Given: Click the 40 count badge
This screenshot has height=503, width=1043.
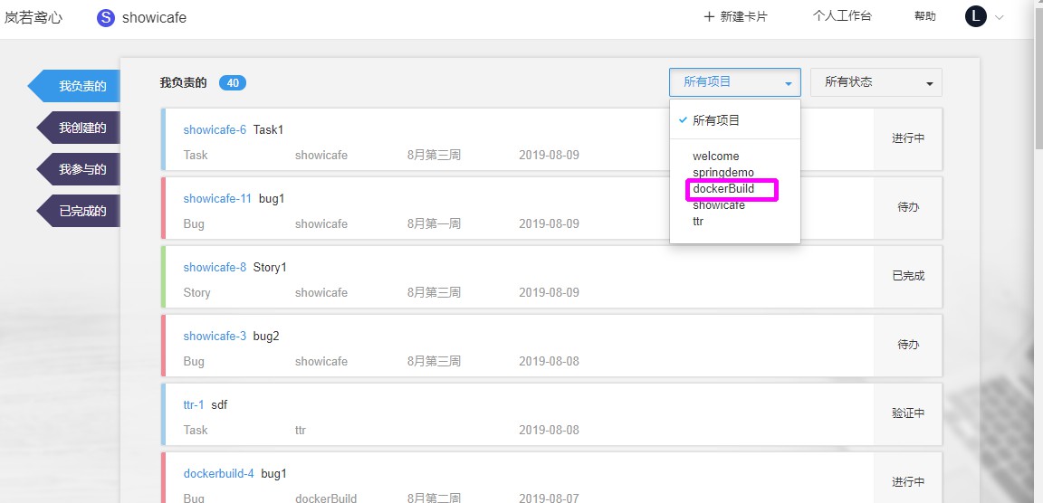Looking at the screenshot, I should click(x=233, y=83).
